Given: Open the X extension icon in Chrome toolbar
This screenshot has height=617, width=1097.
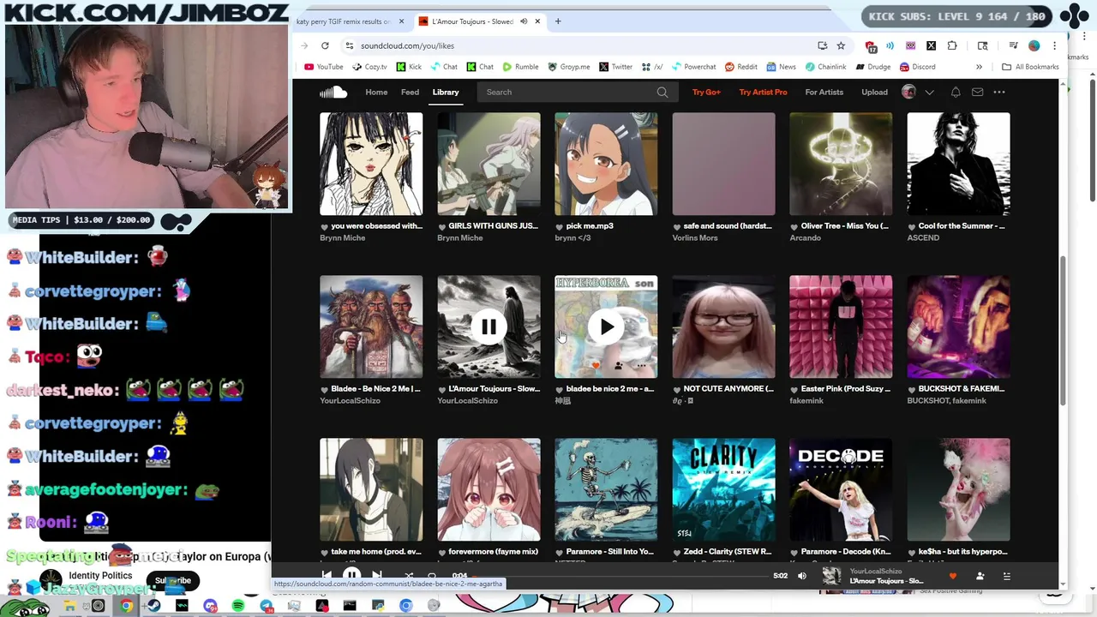Looking at the screenshot, I should coord(931,45).
